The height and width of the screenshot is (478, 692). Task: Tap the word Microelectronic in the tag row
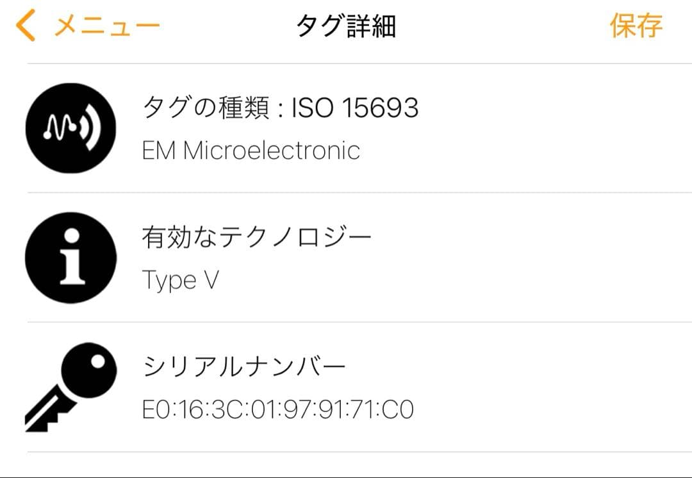(x=272, y=151)
